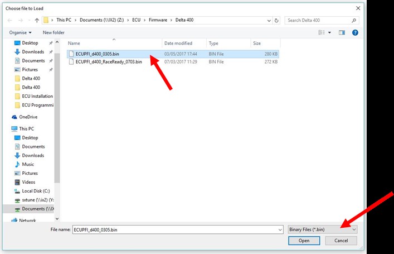Open OneDrive in the navigation pane
This screenshot has width=394, height=254.
tap(28, 117)
